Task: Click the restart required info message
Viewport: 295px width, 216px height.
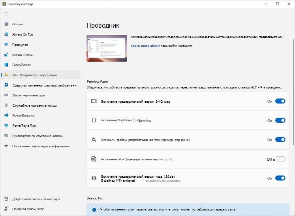Action: pyautogui.click(x=188, y=209)
